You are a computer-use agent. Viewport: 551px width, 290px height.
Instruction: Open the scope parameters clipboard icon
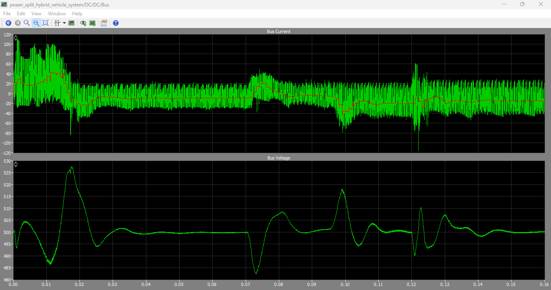pyautogui.click(x=104, y=23)
